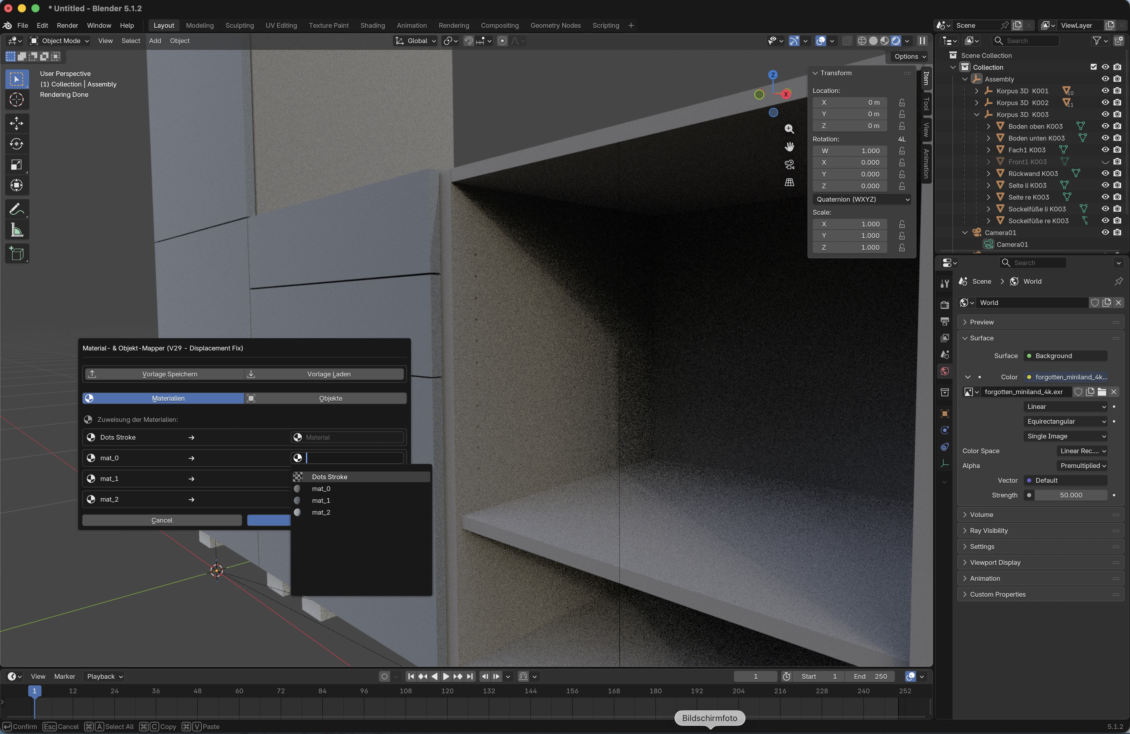Screen dimensions: 1130x734
Task: Toggle camera view with the camera icon
Action: point(789,164)
